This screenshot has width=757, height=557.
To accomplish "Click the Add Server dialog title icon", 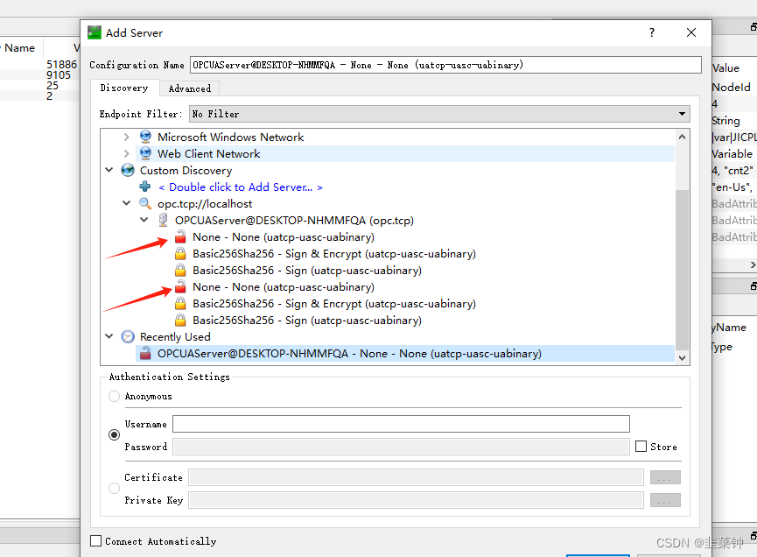I will [95, 33].
